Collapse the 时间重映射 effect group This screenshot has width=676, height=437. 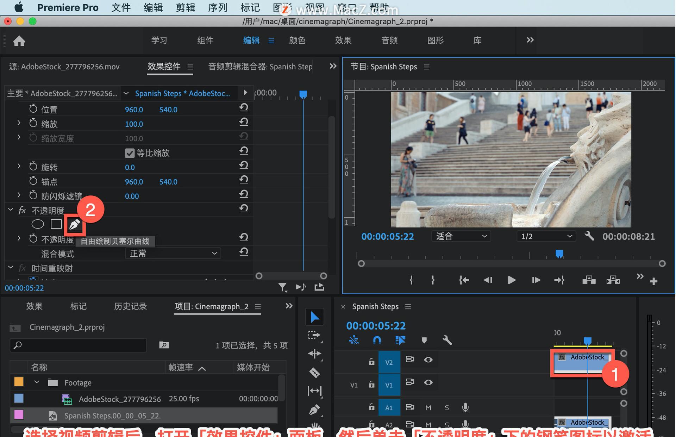coord(11,268)
